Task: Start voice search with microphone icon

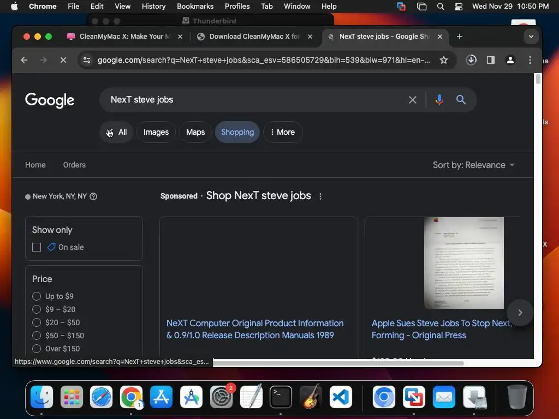Action: click(439, 100)
